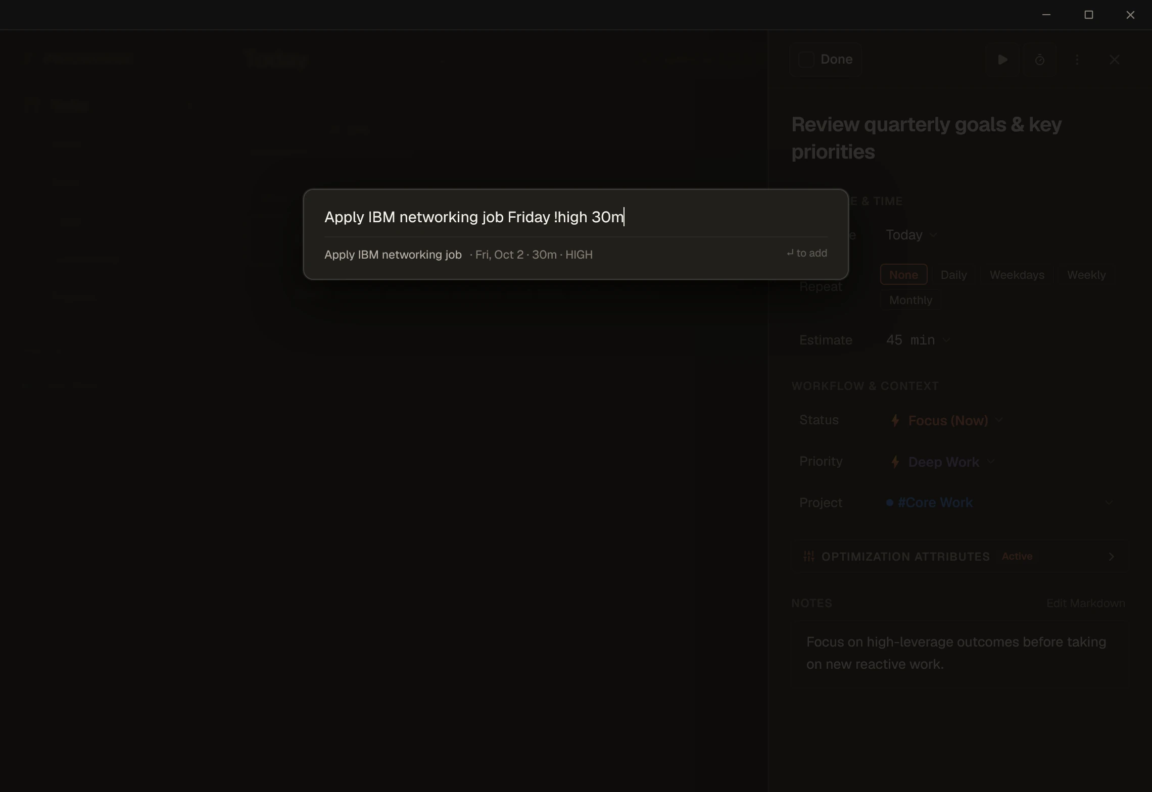Viewport: 1152px width, 792px height.
Task: Open the 45 min estimate dropdown
Action: tap(918, 340)
